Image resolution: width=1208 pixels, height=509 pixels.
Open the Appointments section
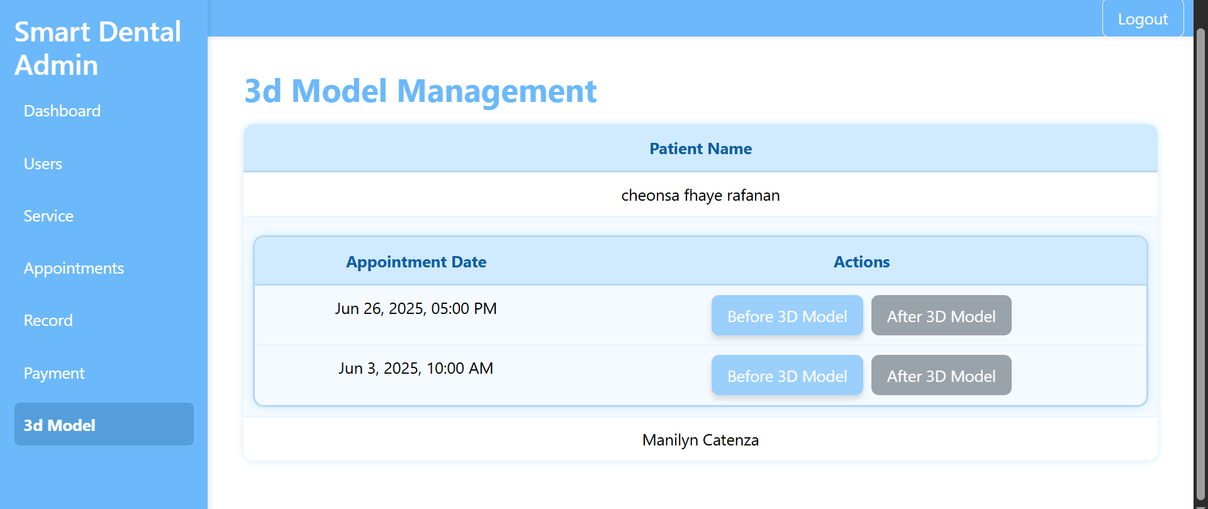tap(74, 268)
